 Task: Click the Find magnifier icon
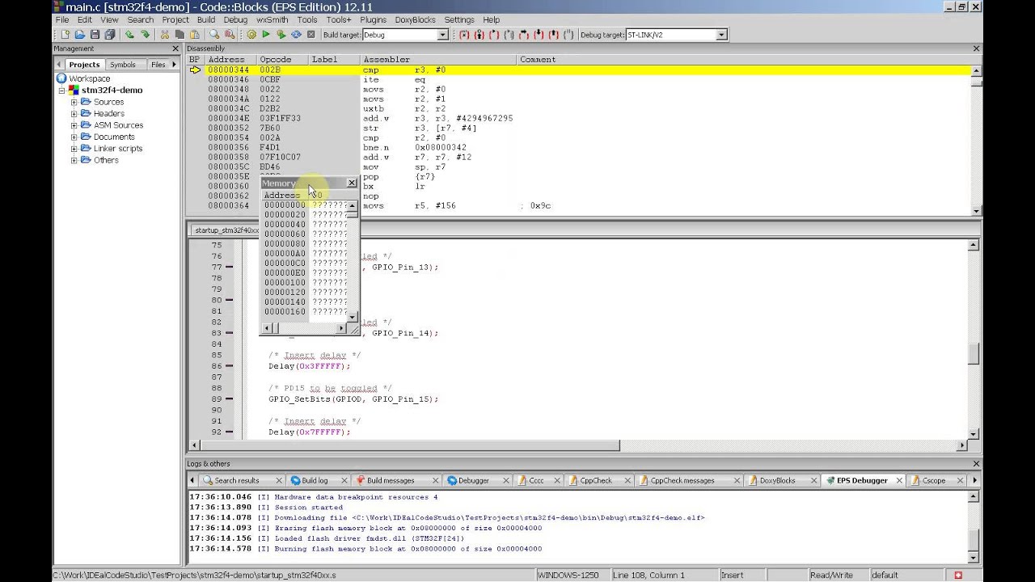click(214, 35)
